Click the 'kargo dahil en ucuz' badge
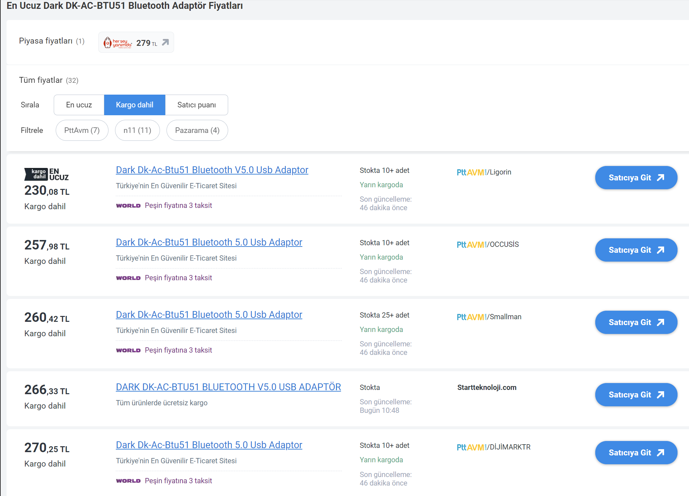 [46, 174]
